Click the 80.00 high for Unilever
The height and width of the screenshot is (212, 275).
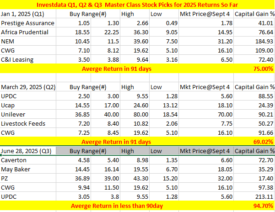135,114
